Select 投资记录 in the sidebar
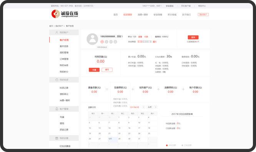Image resolution: width=256 pixels, height=152 pixels. pos(64,88)
